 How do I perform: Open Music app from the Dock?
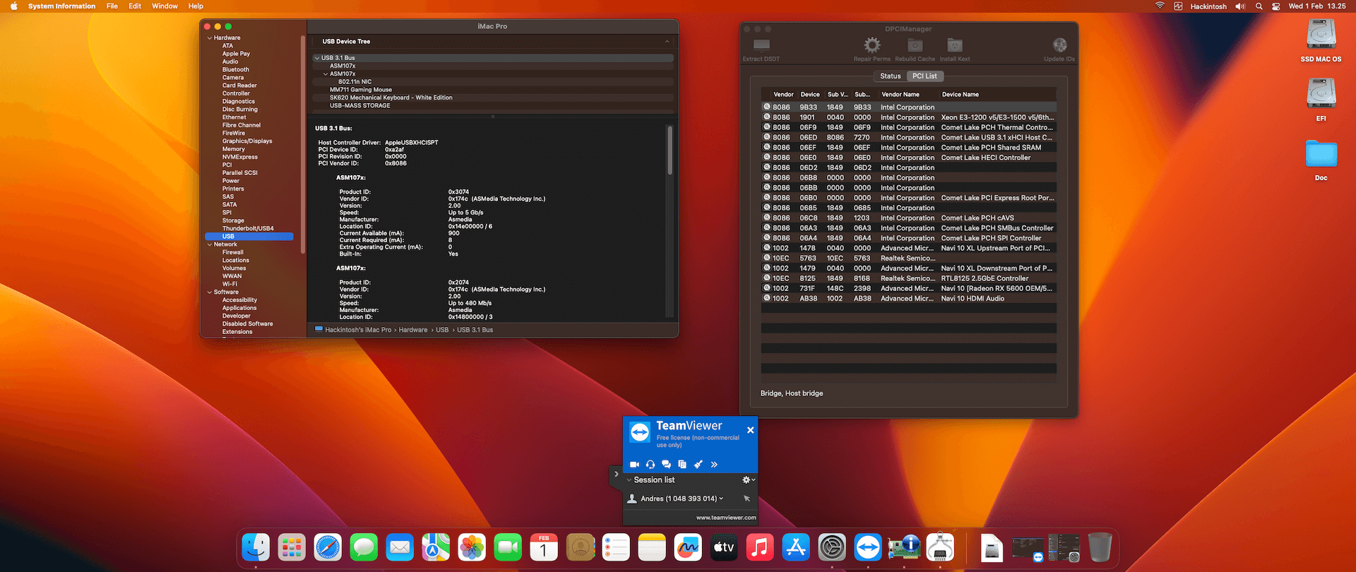(x=760, y=547)
